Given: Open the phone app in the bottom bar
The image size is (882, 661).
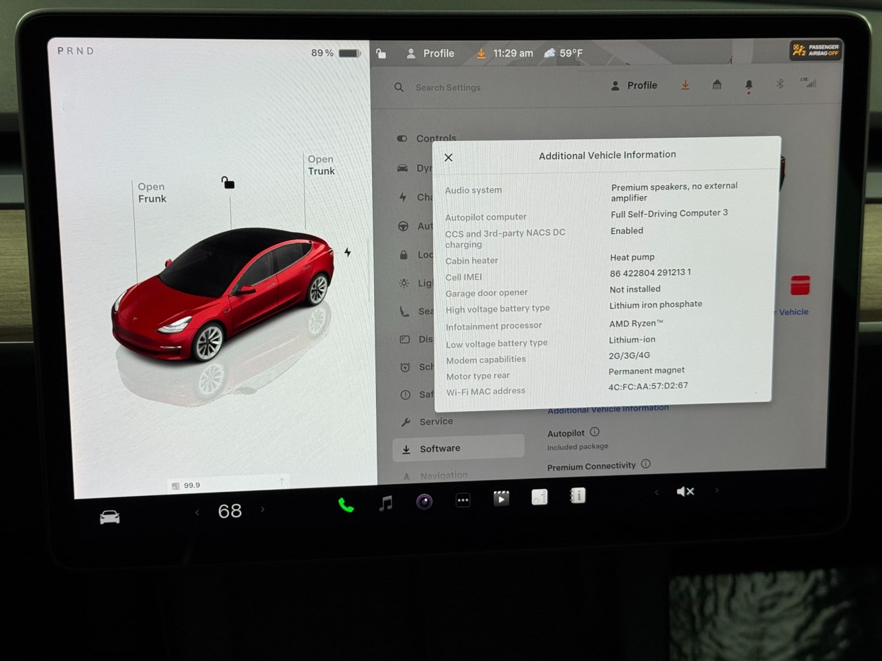Looking at the screenshot, I should click(x=346, y=505).
